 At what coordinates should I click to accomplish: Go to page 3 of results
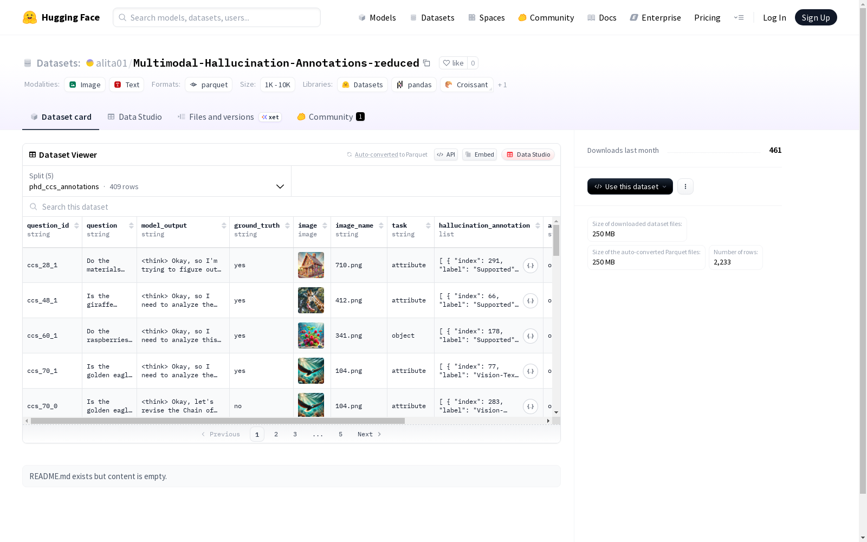295,434
